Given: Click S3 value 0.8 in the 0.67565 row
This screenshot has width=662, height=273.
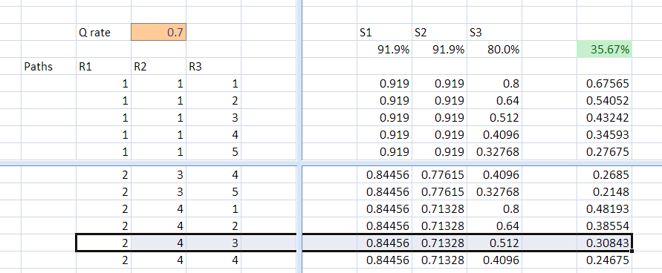Looking at the screenshot, I should [x=494, y=84].
